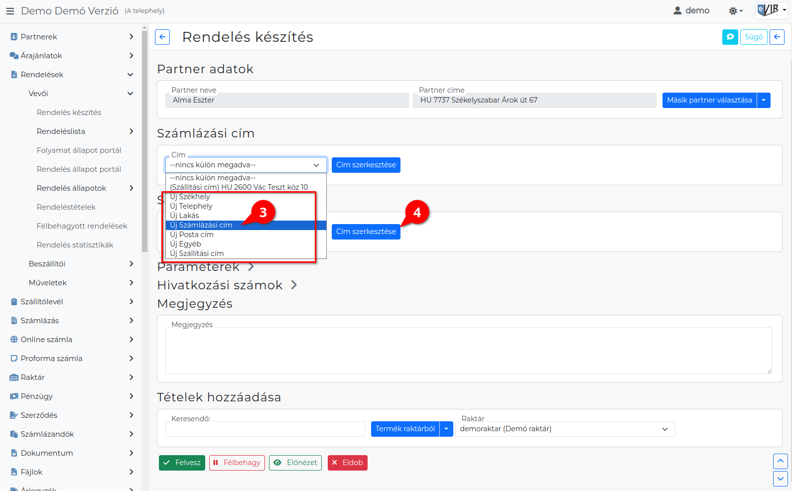Screen dimensions: 792x491
Task: Open Rendeléstételek menu item
Action: click(66, 207)
